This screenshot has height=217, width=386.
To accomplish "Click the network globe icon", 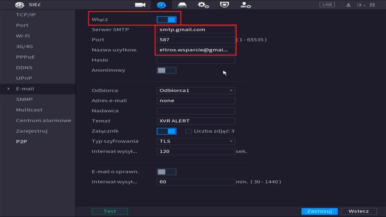I will tap(161, 5).
